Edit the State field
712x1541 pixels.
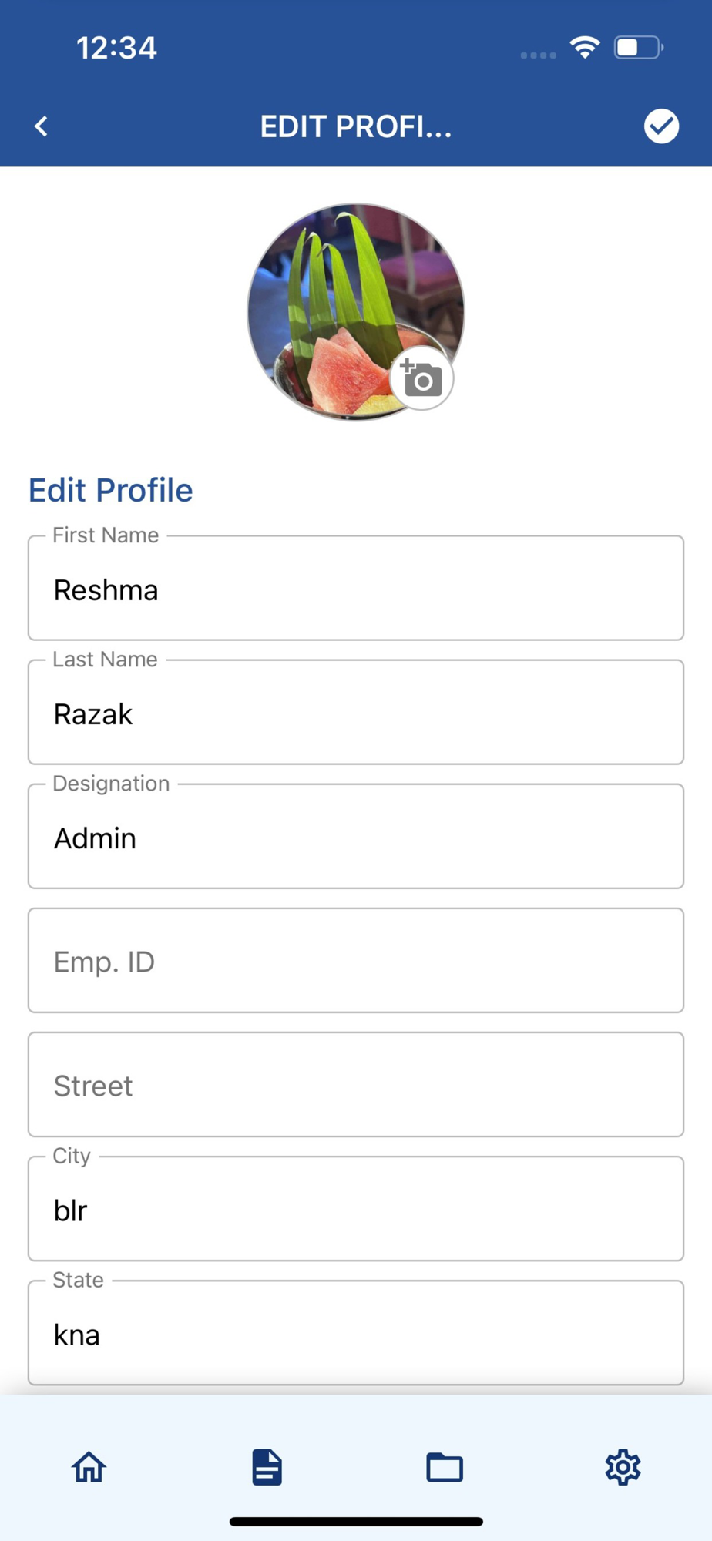(356, 1334)
